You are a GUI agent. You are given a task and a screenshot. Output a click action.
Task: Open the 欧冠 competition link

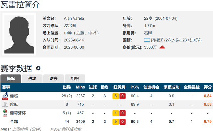(14, 104)
